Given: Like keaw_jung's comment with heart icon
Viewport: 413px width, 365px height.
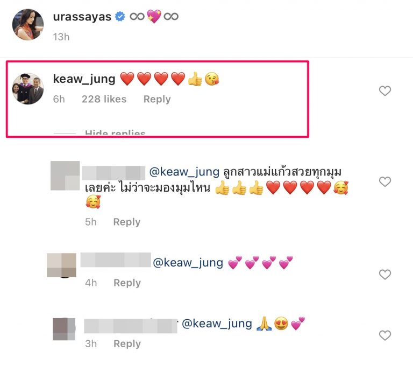Looking at the screenshot, I should tap(385, 91).
